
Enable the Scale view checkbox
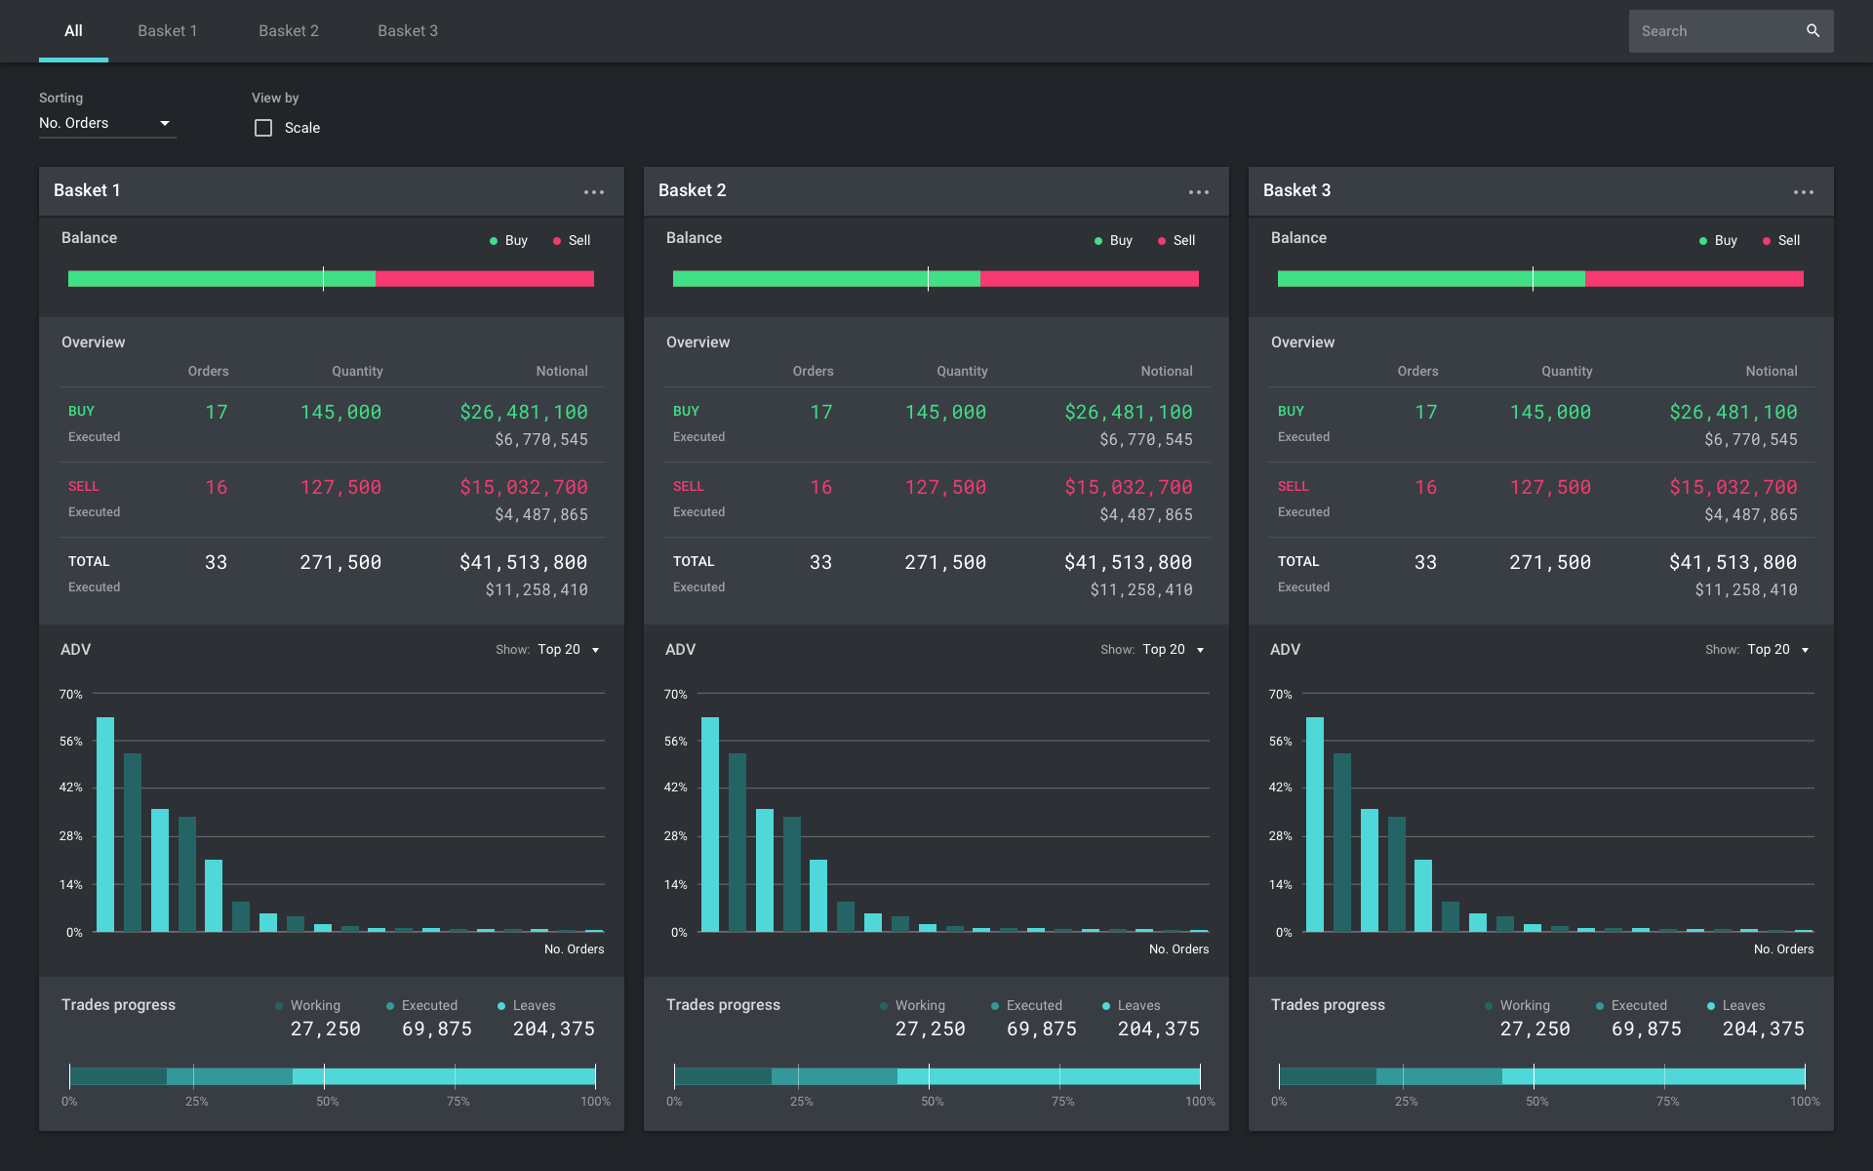pyautogui.click(x=263, y=128)
